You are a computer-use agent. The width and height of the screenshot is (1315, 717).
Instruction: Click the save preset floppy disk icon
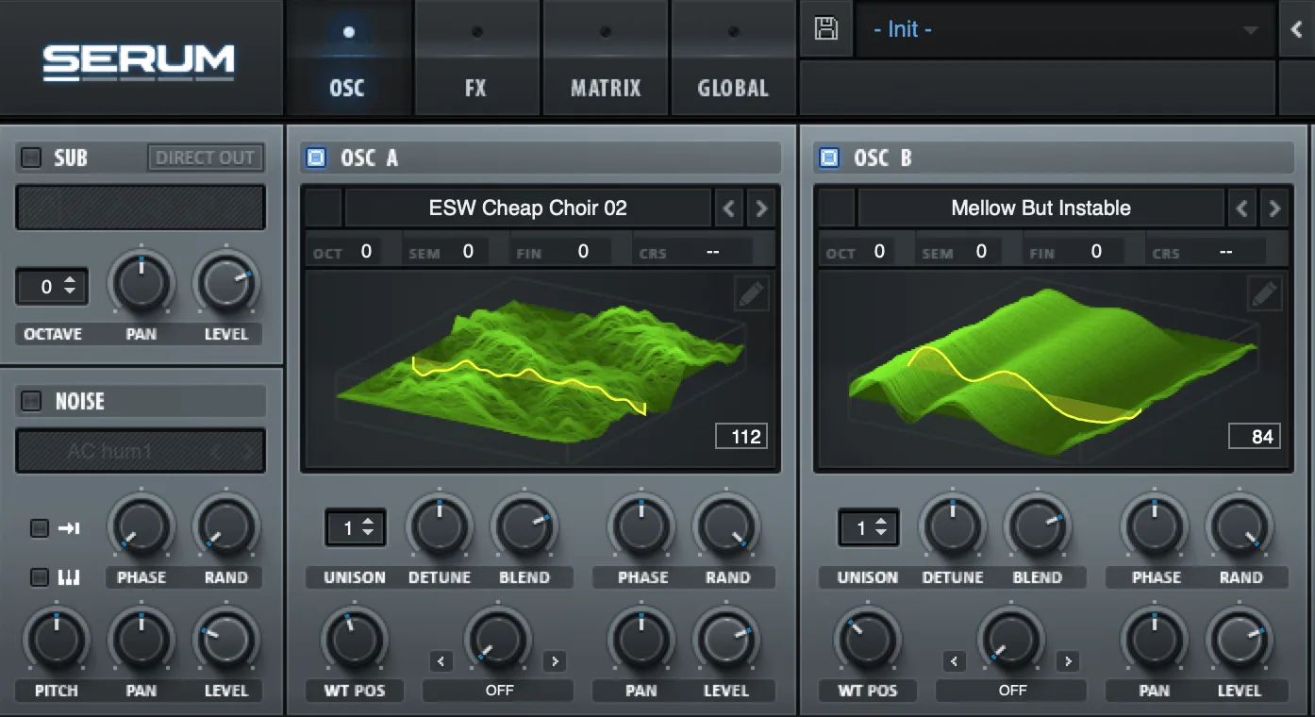tap(826, 29)
